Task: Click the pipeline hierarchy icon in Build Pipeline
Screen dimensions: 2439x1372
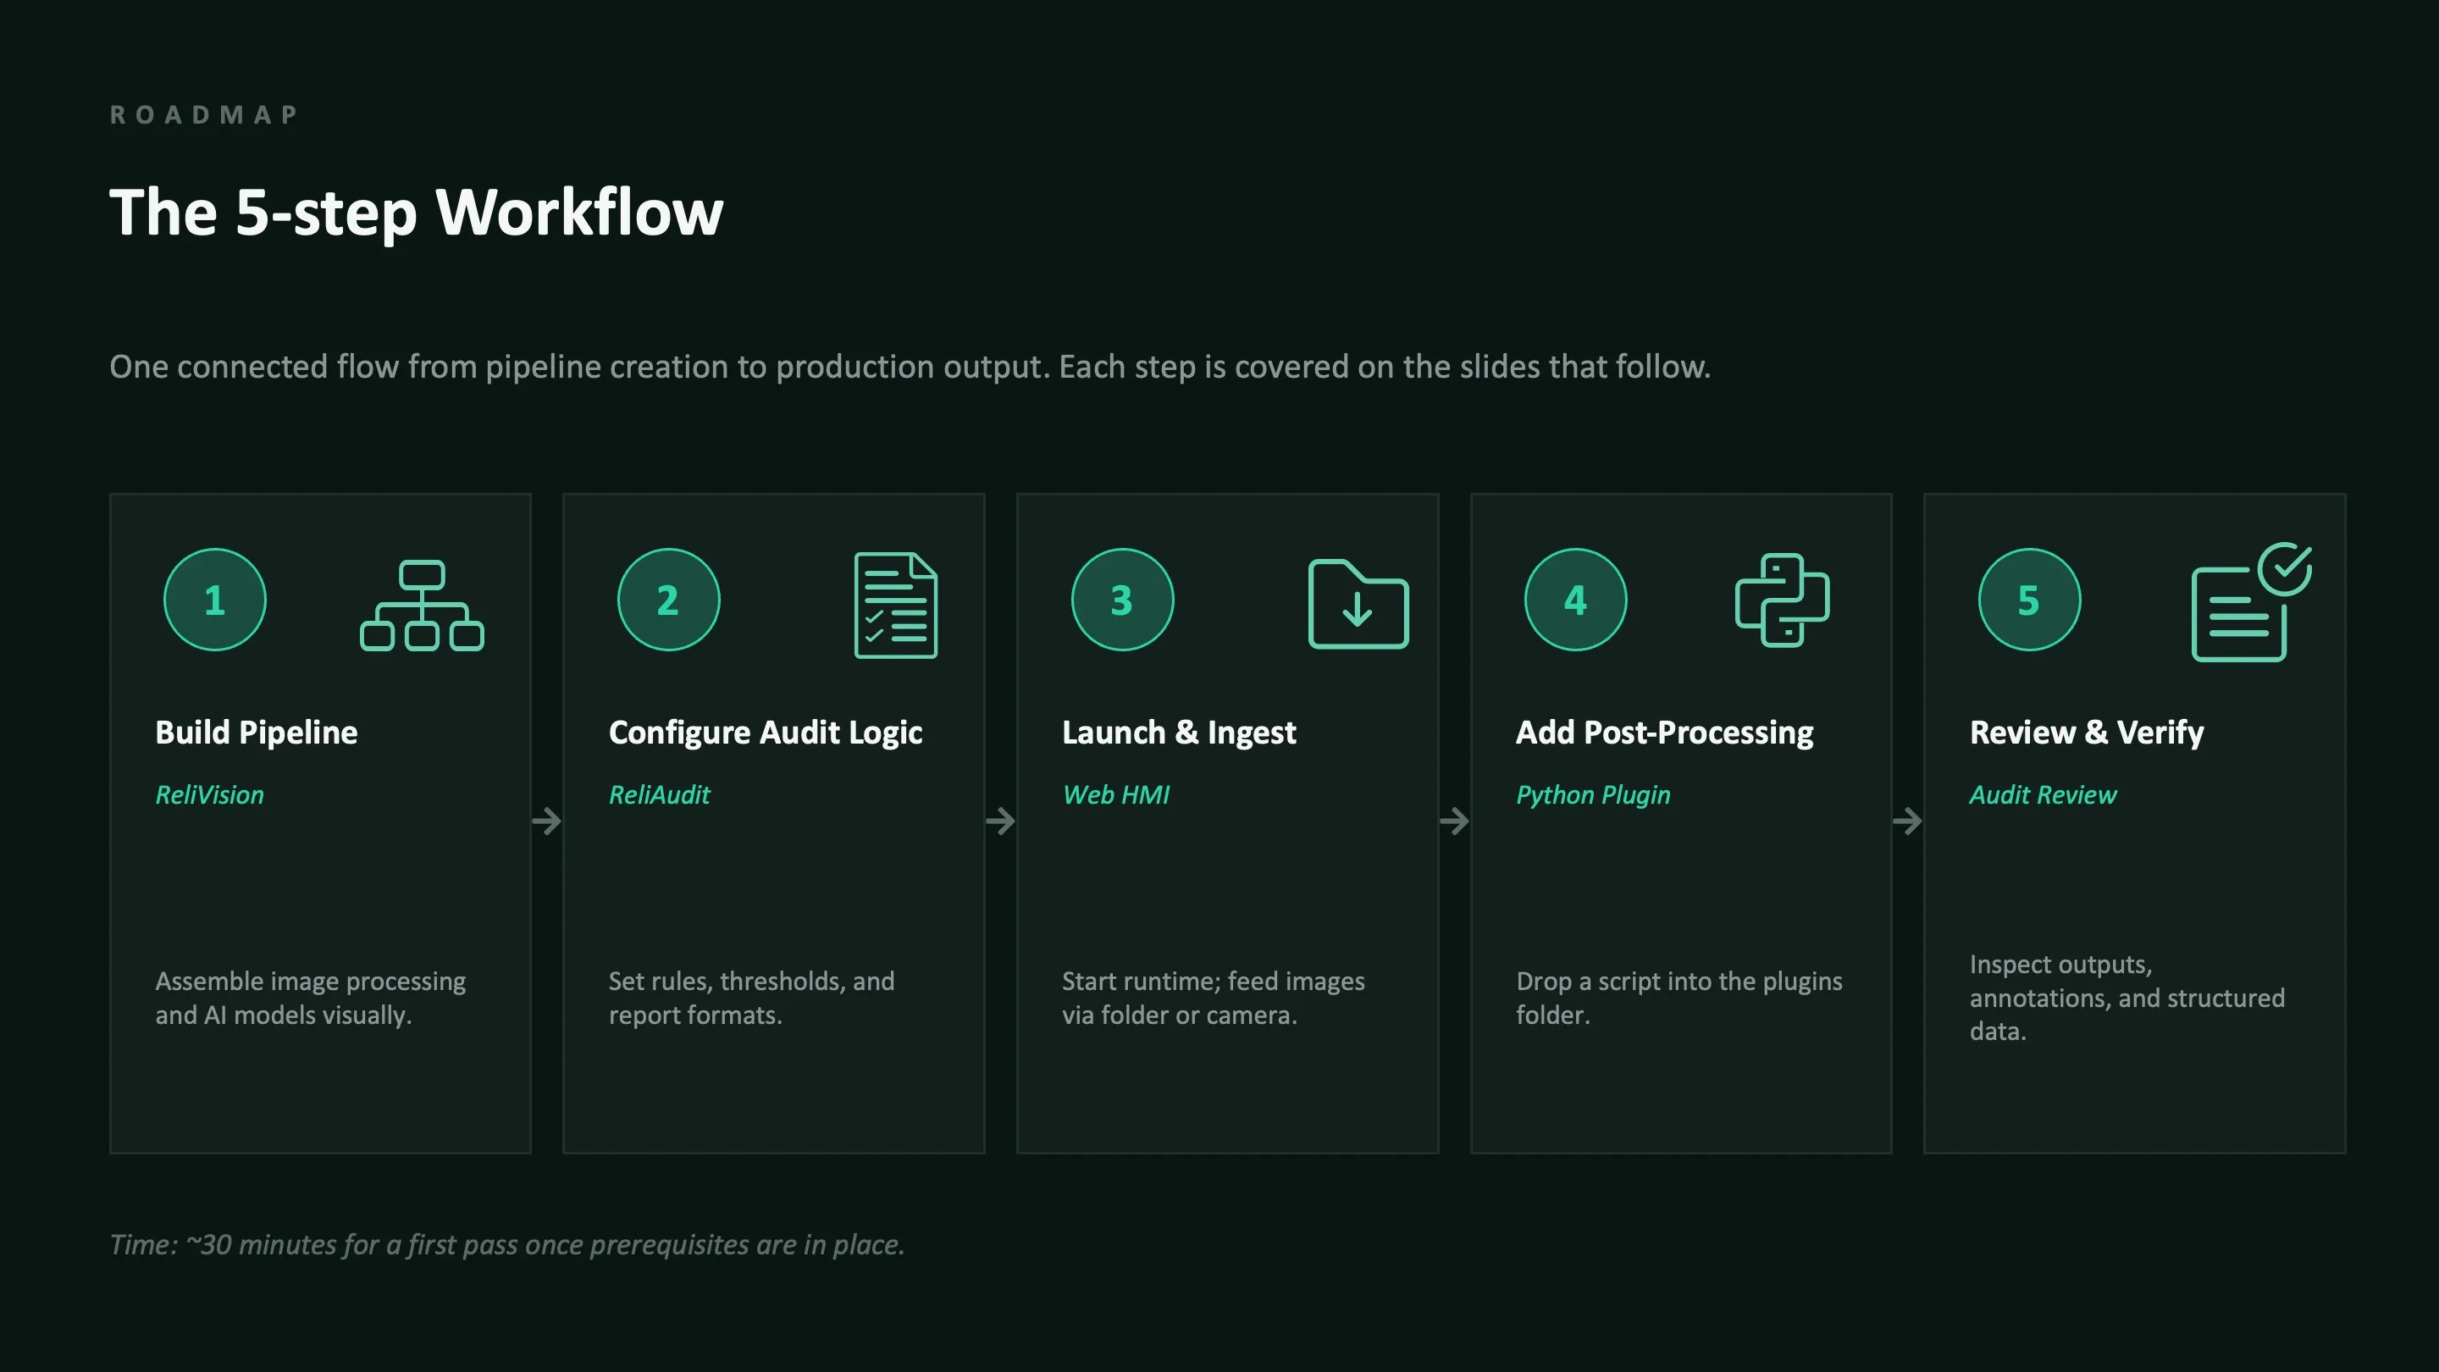Action: click(422, 605)
